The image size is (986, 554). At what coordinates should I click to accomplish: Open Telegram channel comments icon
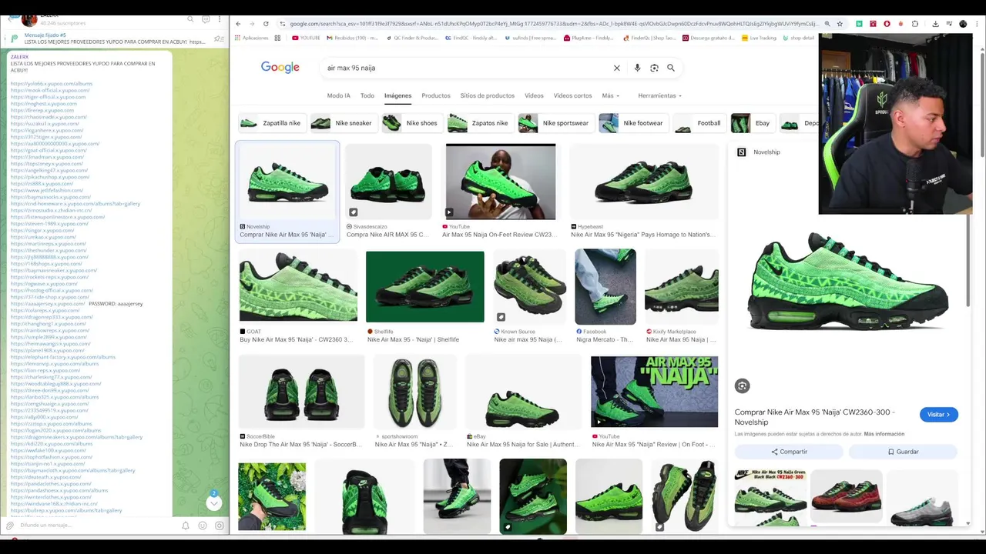[x=206, y=18]
